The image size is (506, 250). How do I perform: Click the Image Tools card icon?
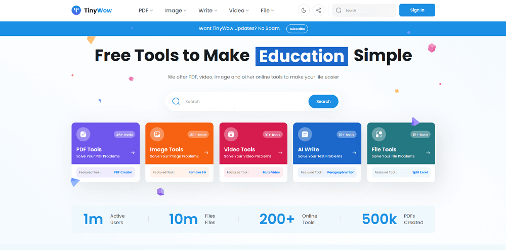coord(157,134)
